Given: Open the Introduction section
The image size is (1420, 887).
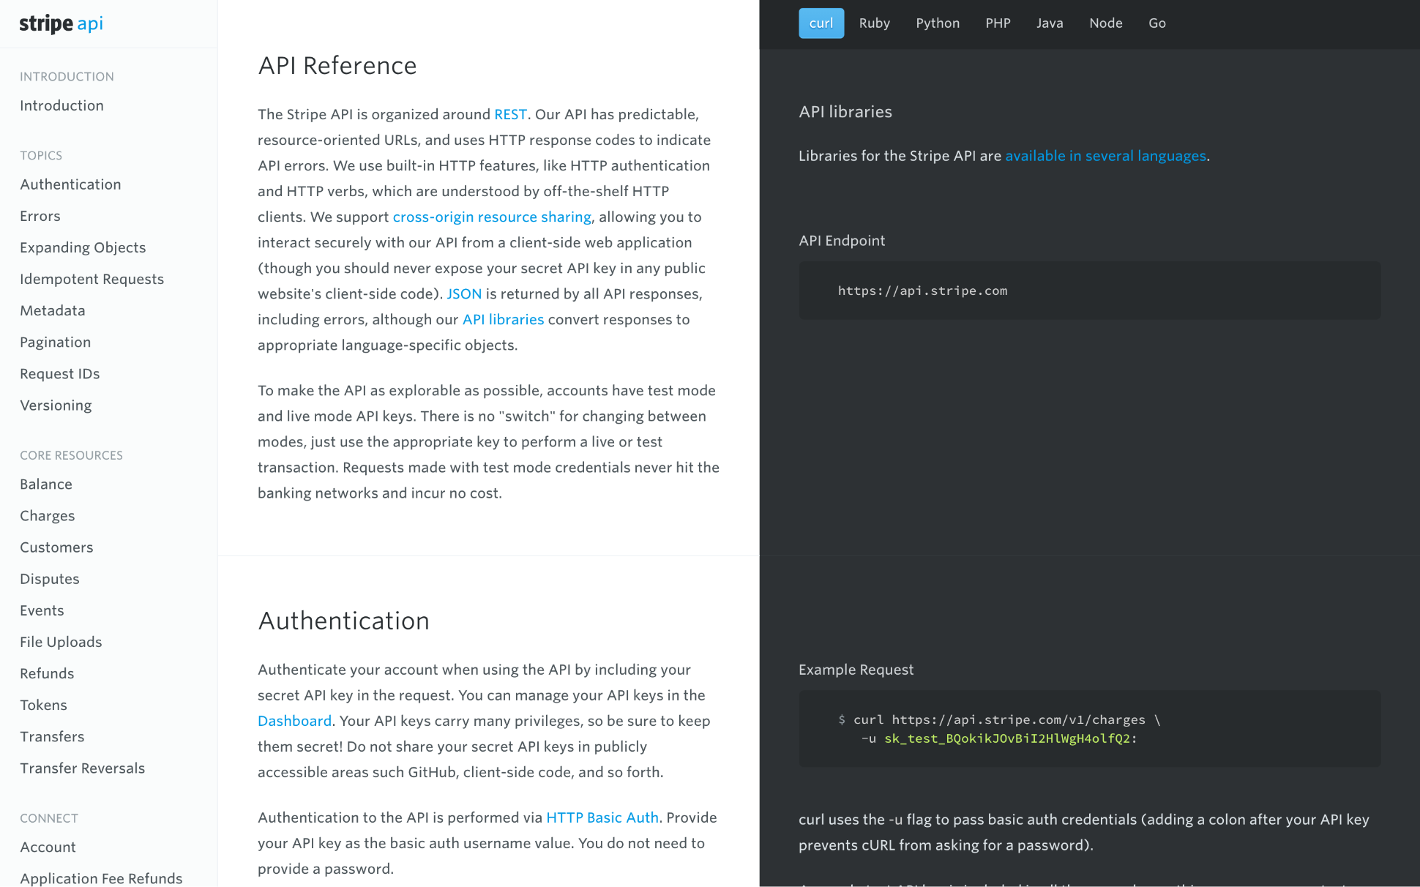Looking at the screenshot, I should 61,105.
